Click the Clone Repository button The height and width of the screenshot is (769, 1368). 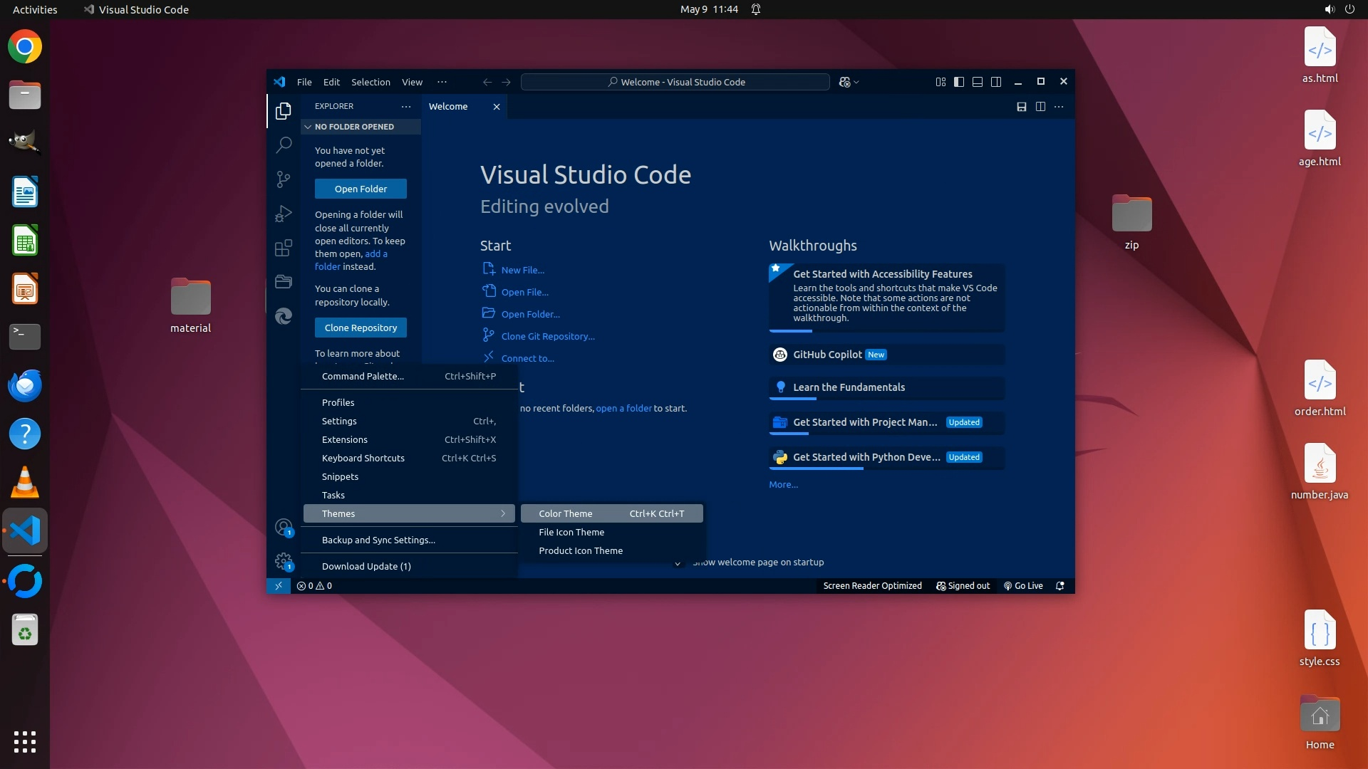[x=361, y=328]
